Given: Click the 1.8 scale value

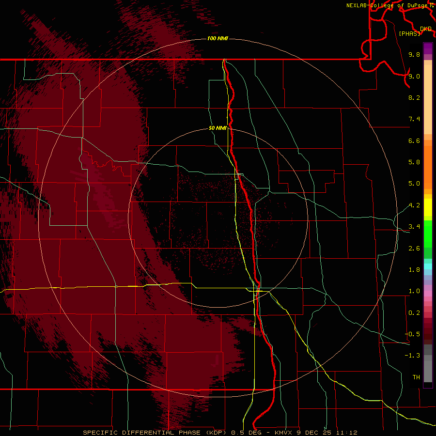Looking at the screenshot, I should (414, 270).
